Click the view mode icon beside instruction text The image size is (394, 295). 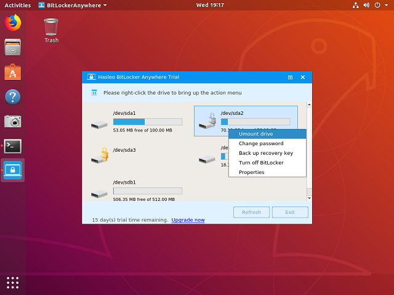pyautogui.click(x=94, y=93)
